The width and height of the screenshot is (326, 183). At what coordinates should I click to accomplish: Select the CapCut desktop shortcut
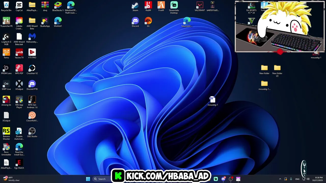(19, 7)
